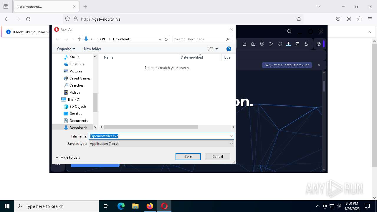This screenshot has width=377, height=212.
Task: Take a snapshot with Opera's camera icon
Action: coord(253,44)
